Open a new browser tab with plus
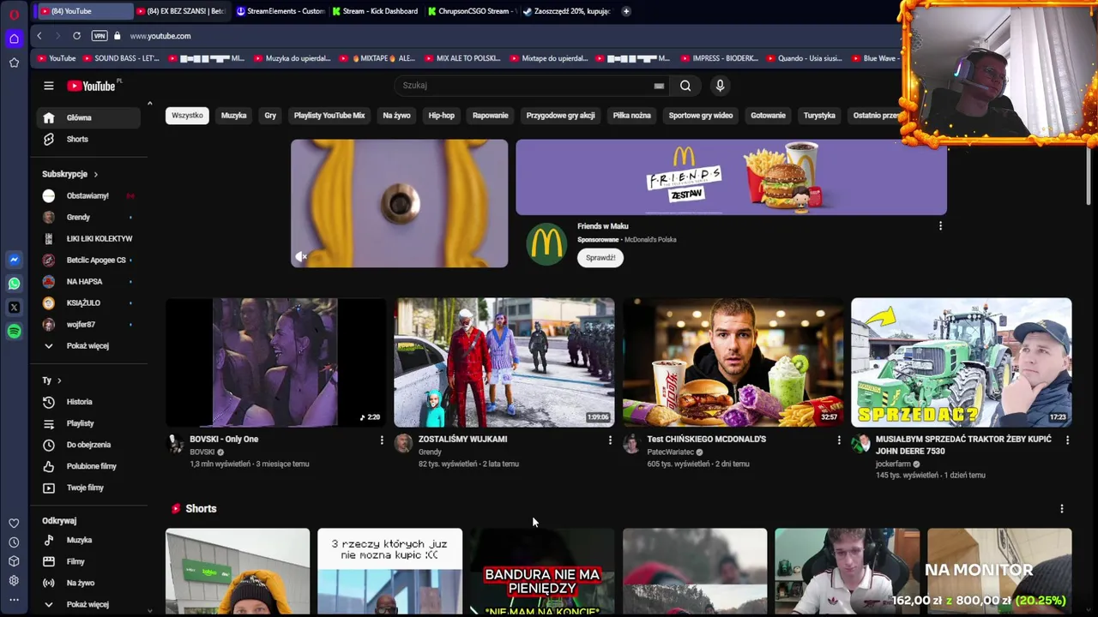 pyautogui.click(x=626, y=11)
